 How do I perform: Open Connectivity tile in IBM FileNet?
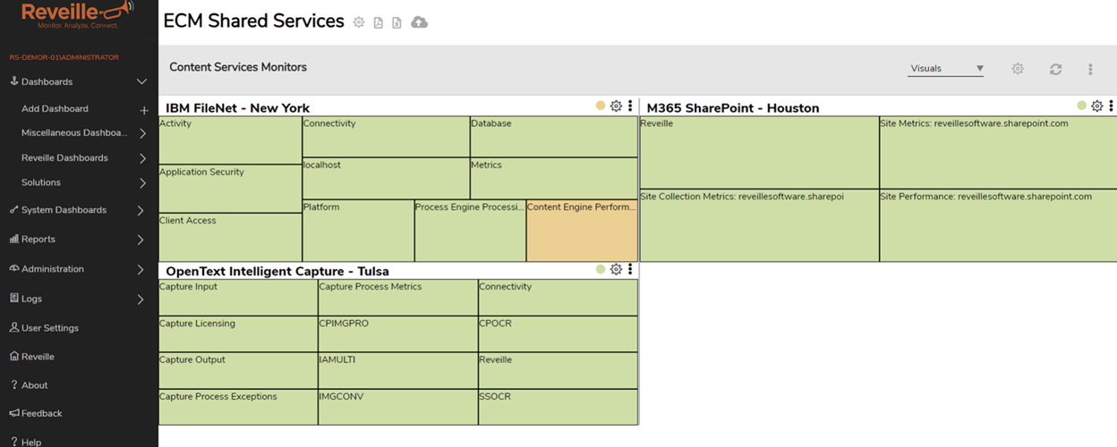386,137
